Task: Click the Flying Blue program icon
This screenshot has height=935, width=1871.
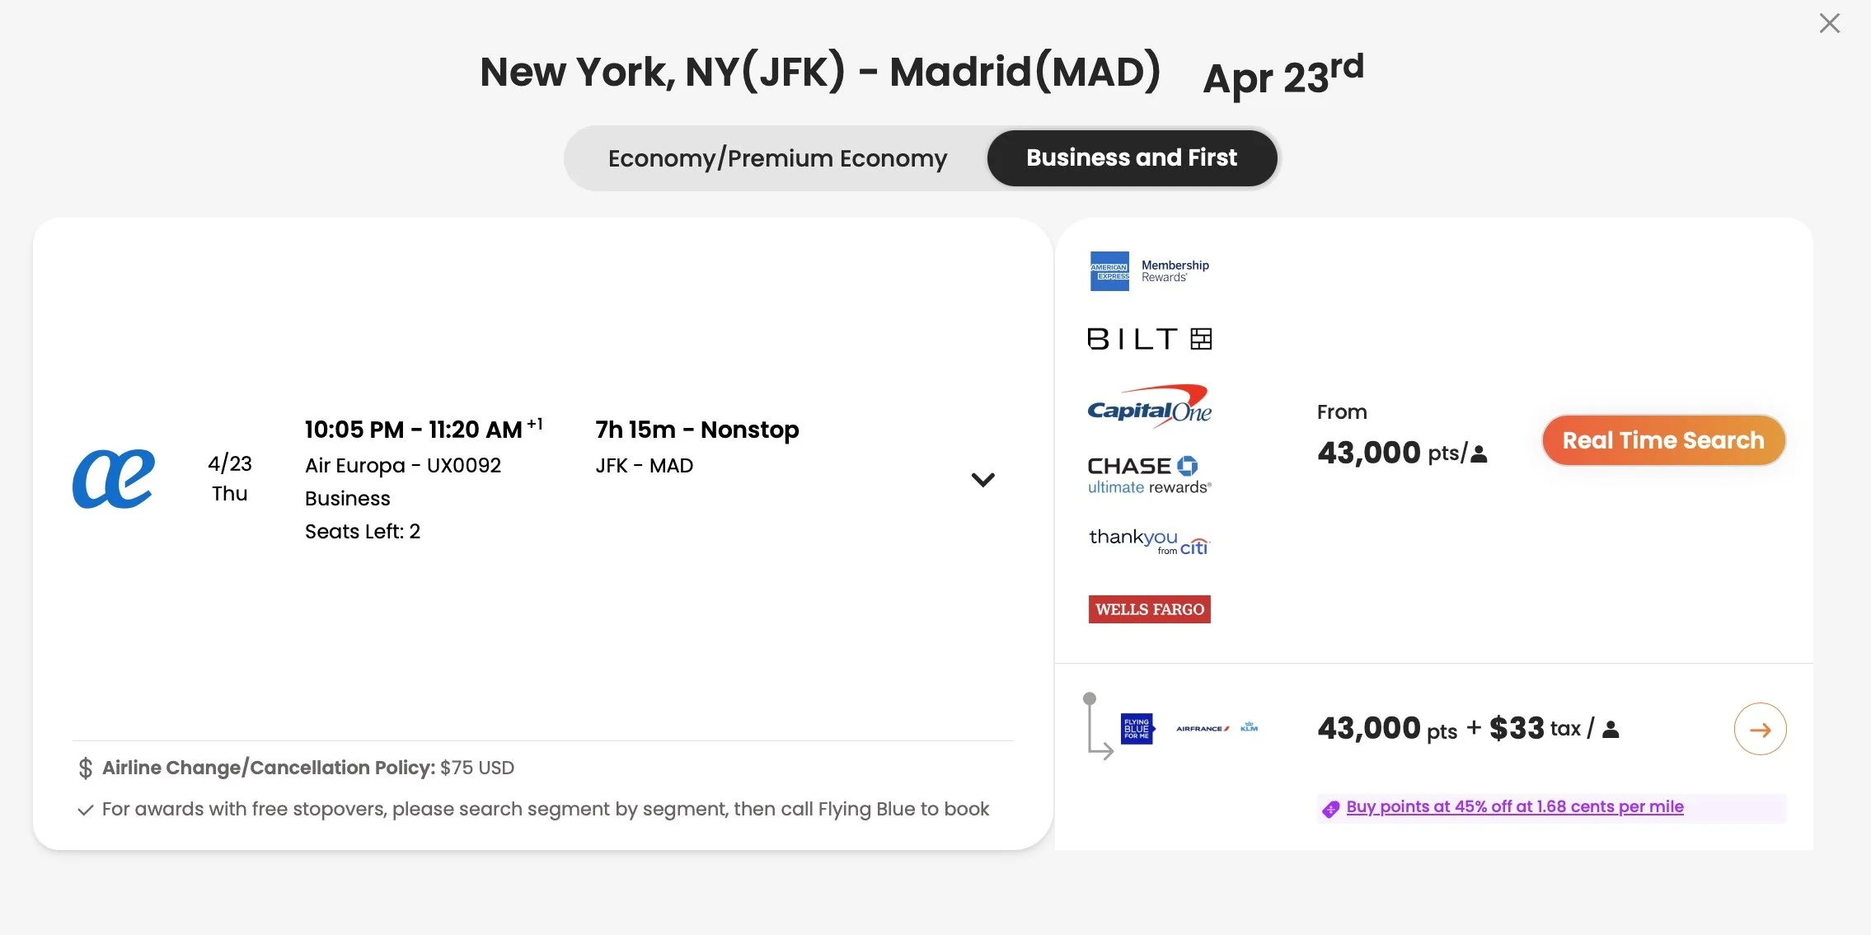Action: point(1137,729)
